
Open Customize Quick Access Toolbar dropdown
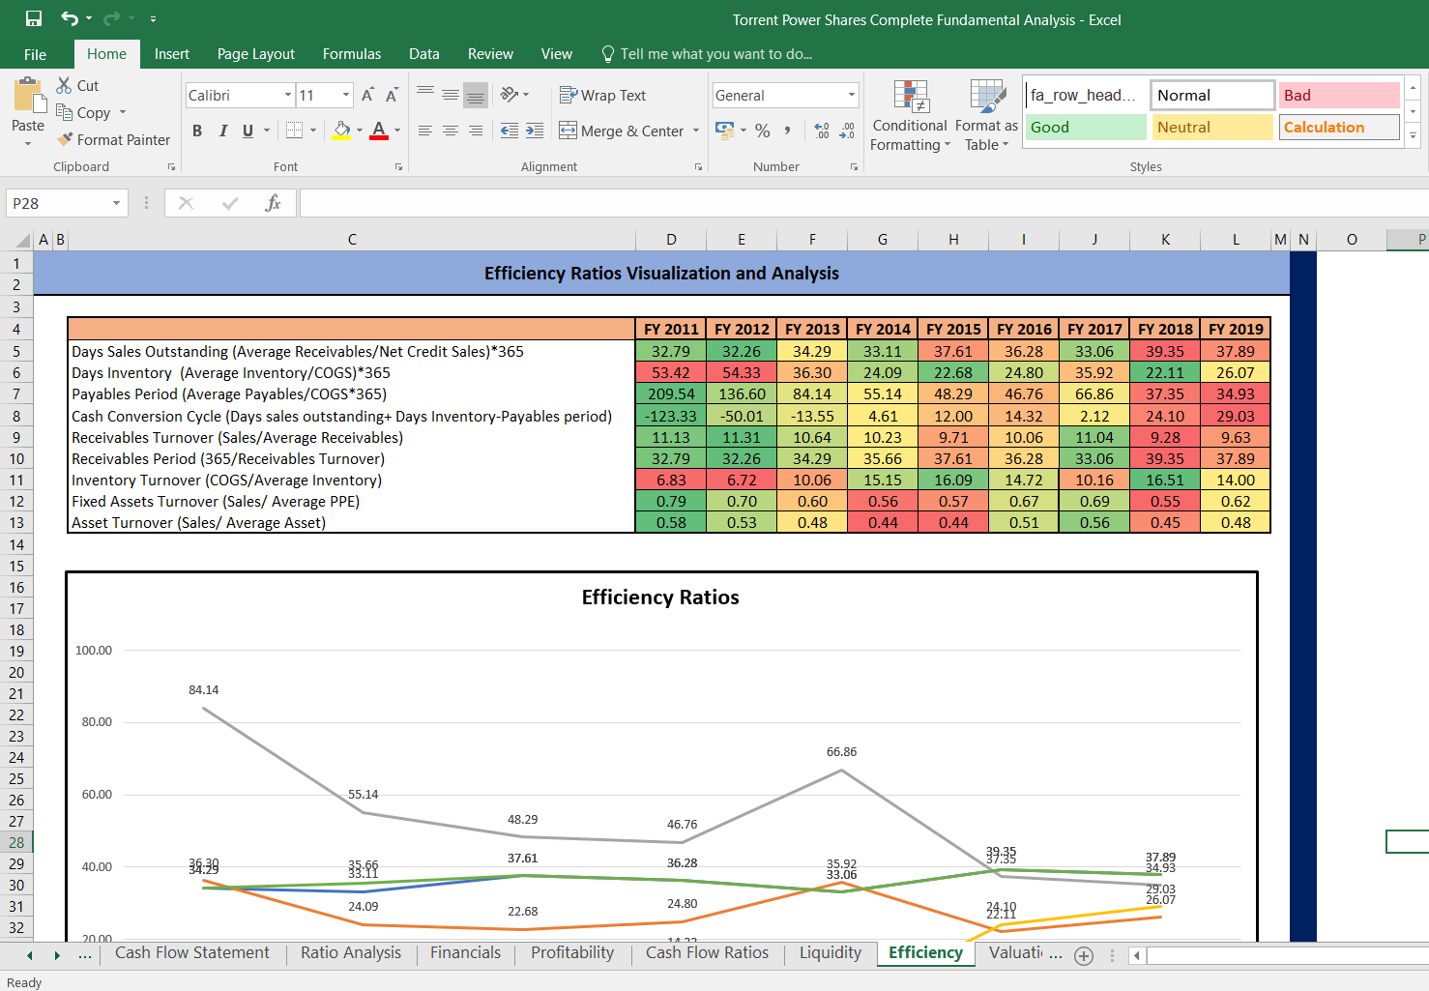tap(153, 18)
